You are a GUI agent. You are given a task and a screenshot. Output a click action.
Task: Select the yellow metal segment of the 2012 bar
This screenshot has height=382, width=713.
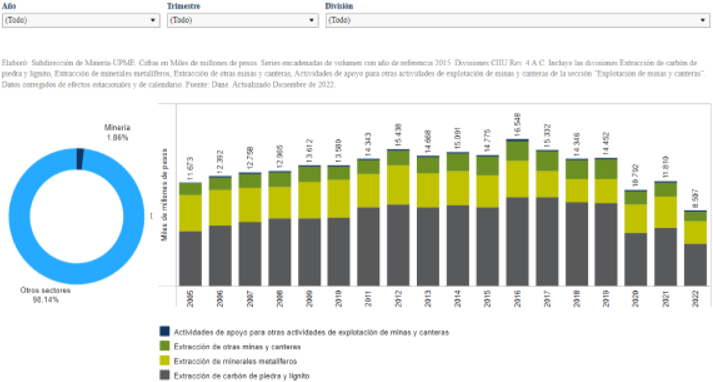(398, 185)
